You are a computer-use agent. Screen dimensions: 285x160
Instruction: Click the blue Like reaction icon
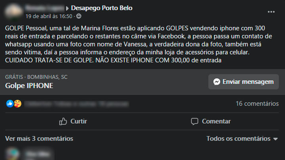click(10, 104)
